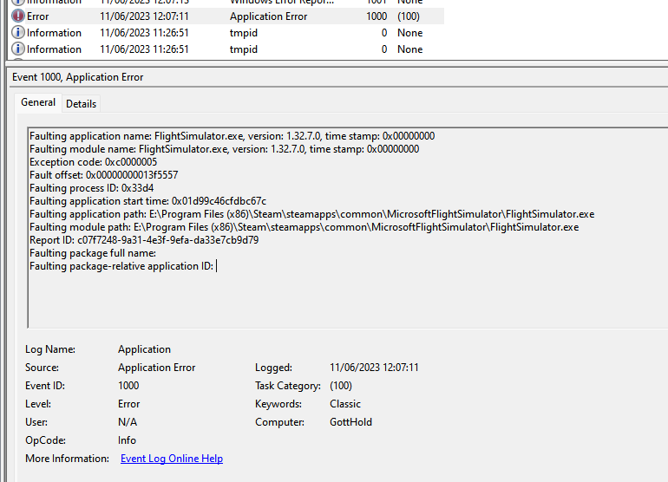Click the Report ID line in the description
Viewport: 668px width, 482px height.
click(143, 240)
